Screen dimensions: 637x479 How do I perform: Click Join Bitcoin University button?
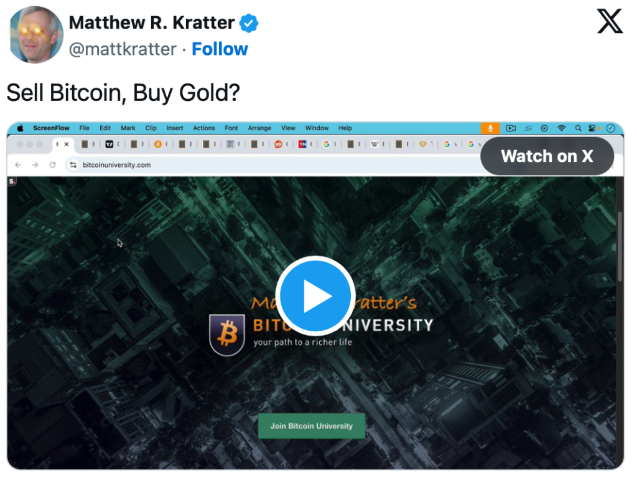tap(311, 425)
